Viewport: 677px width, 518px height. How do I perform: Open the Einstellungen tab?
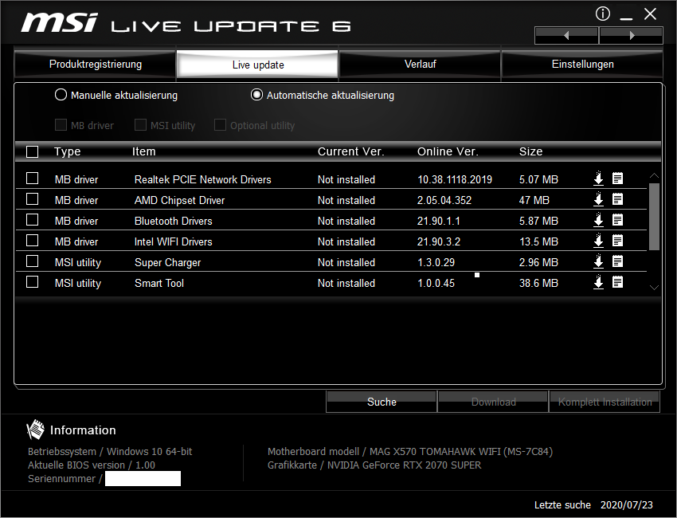pyautogui.click(x=582, y=65)
